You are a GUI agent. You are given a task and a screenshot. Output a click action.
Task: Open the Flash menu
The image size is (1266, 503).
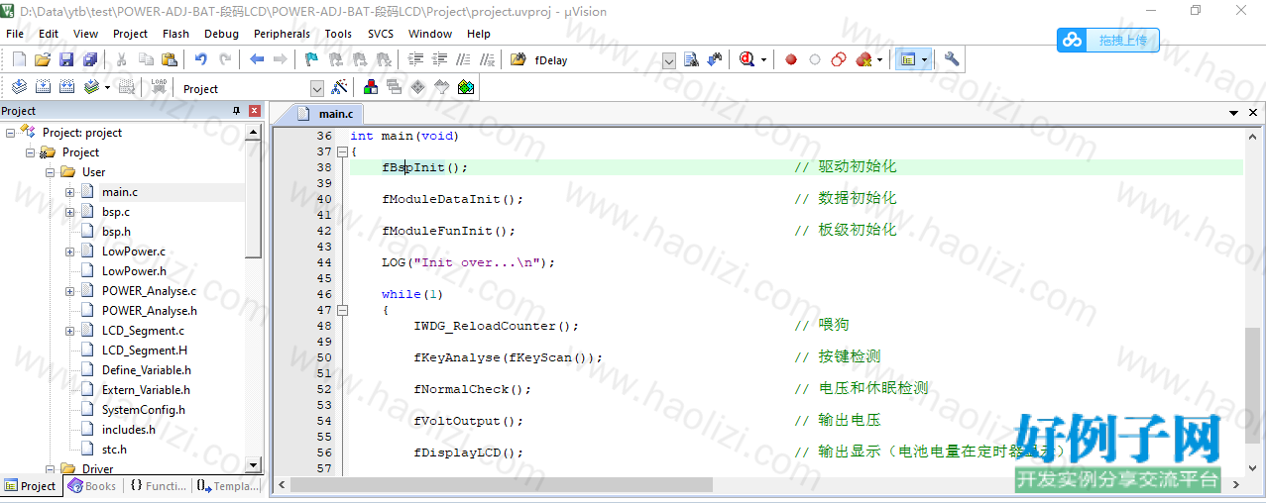pos(175,34)
